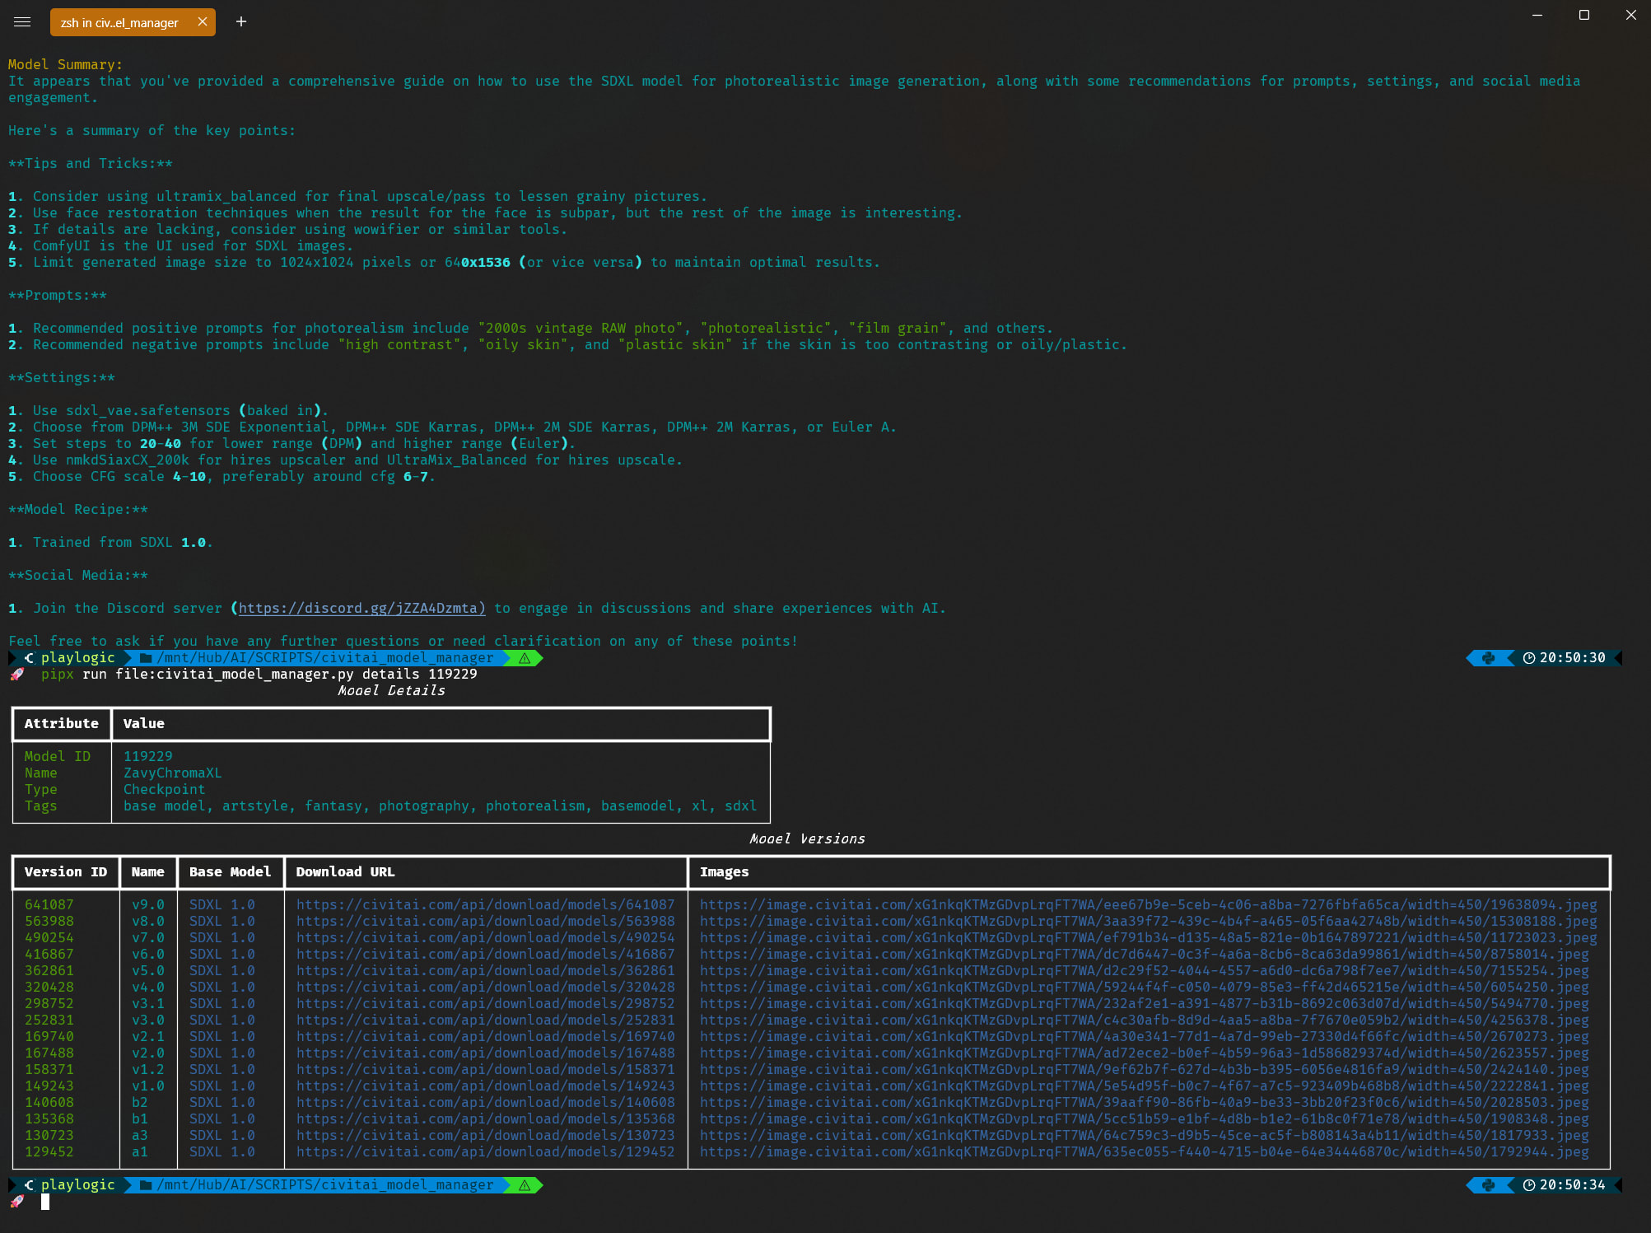Select the zsh in civ..el_manager tab
The image size is (1651, 1233).
[119, 22]
